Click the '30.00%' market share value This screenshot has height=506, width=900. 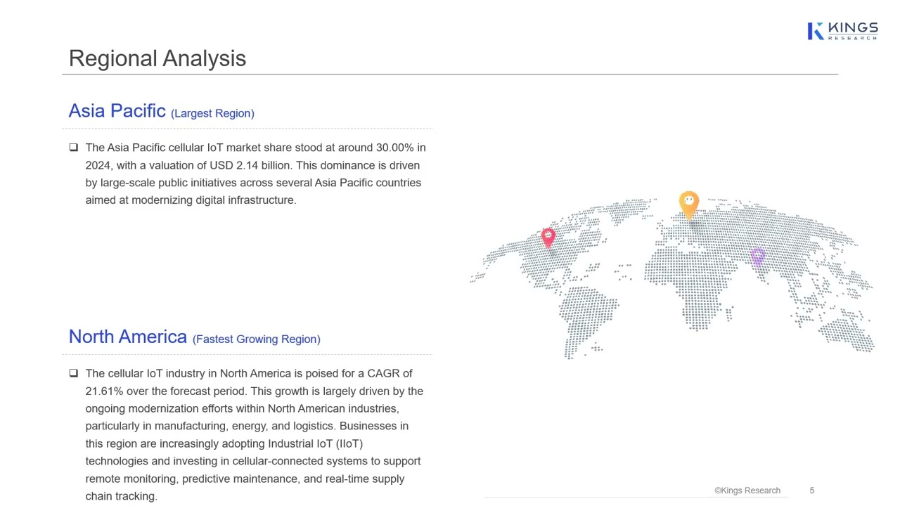click(395, 148)
